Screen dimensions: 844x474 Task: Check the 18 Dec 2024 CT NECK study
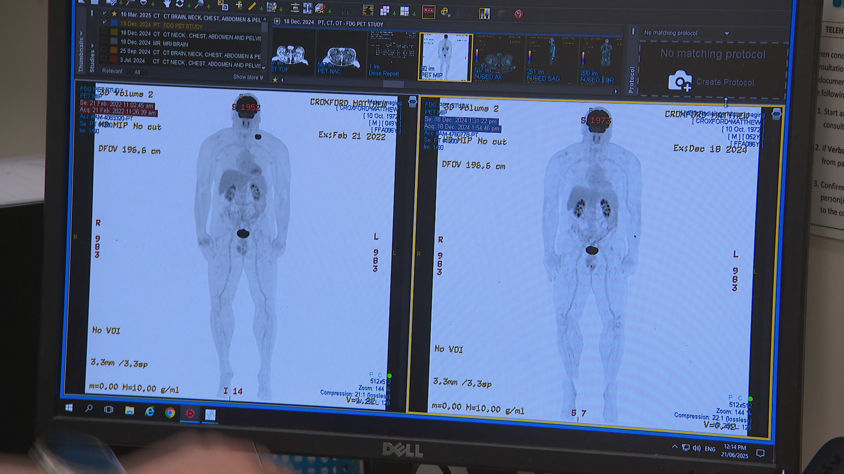coord(104,32)
